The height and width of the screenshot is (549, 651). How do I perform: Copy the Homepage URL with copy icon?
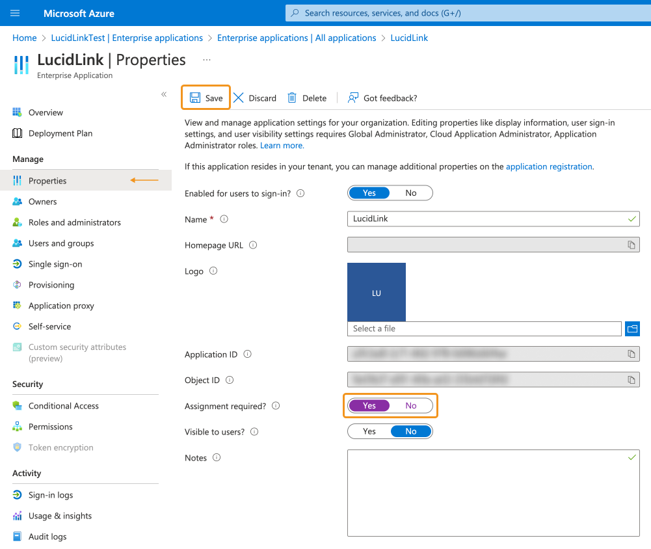point(631,245)
